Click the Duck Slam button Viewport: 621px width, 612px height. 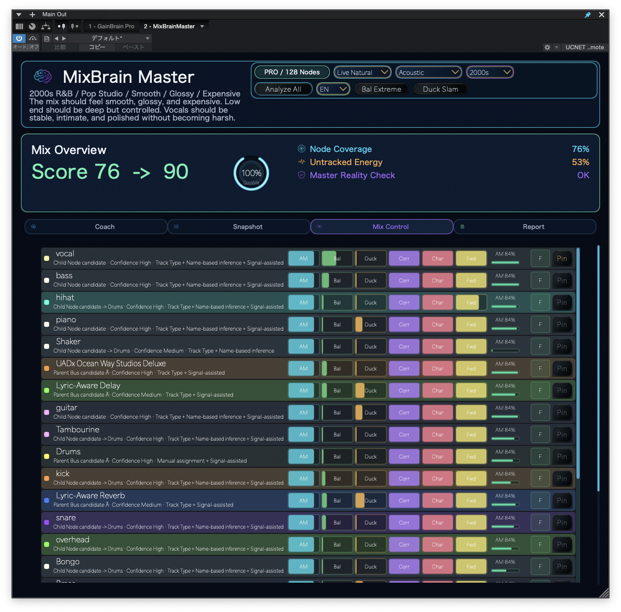(x=440, y=89)
